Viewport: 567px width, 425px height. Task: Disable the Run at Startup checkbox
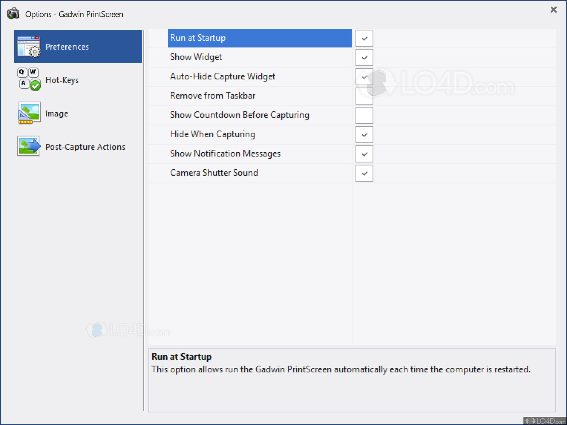pos(364,38)
